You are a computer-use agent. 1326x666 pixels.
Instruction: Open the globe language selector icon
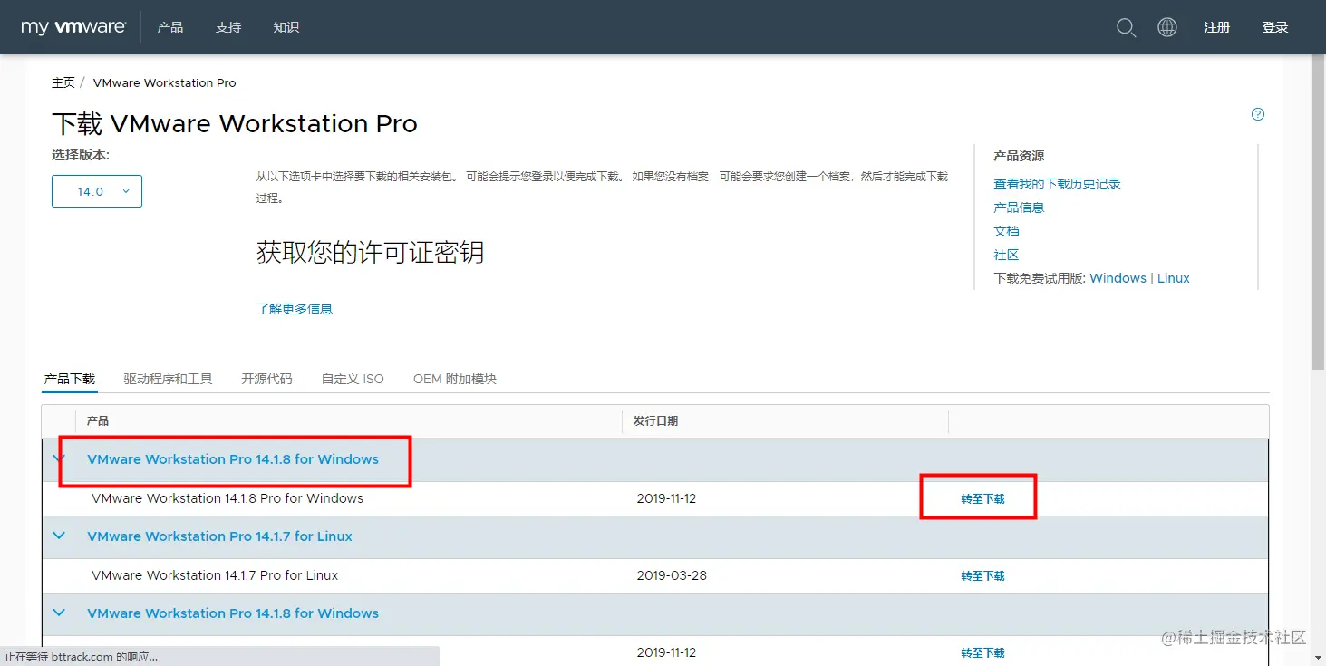click(x=1167, y=27)
